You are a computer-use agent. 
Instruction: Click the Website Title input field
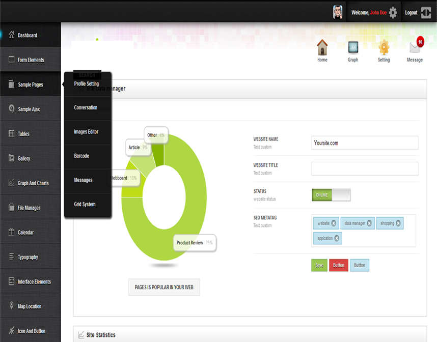coord(365,169)
